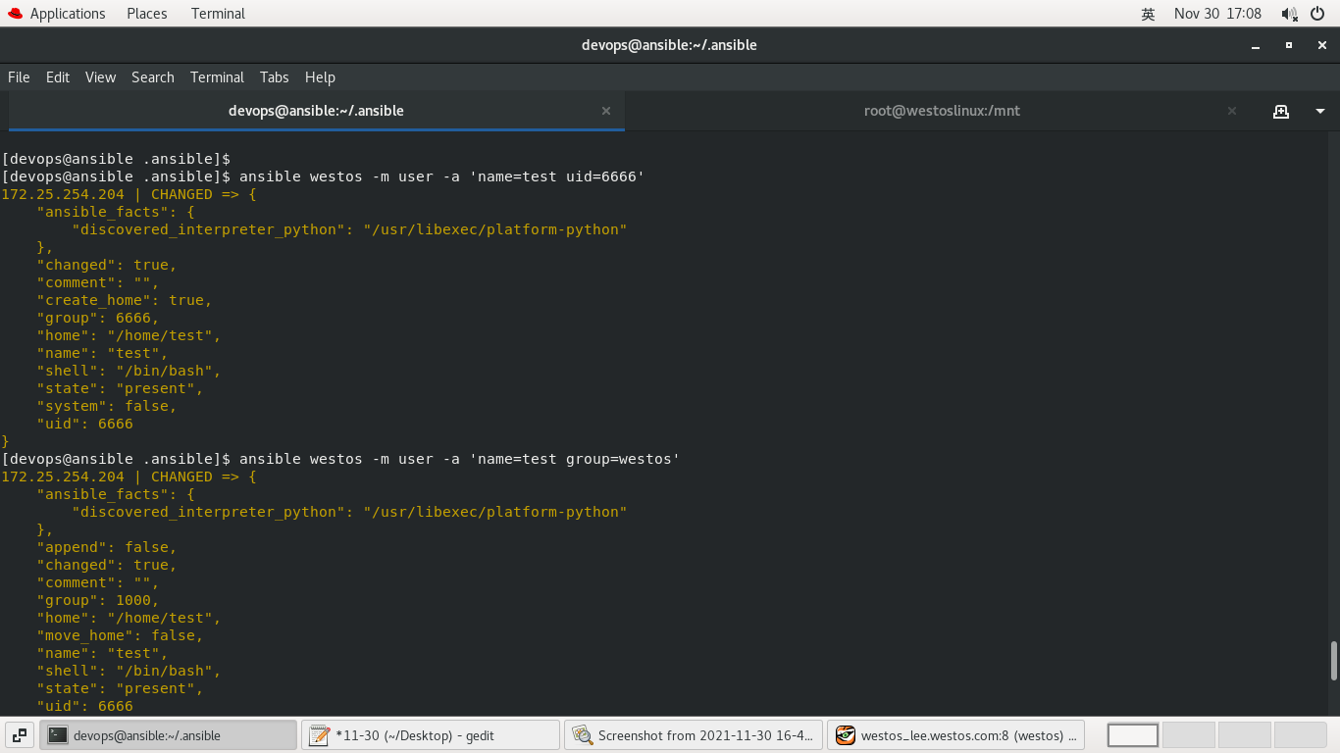Screen dimensions: 1340x753
Task: Open the Edit menu
Action: point(58,77)
